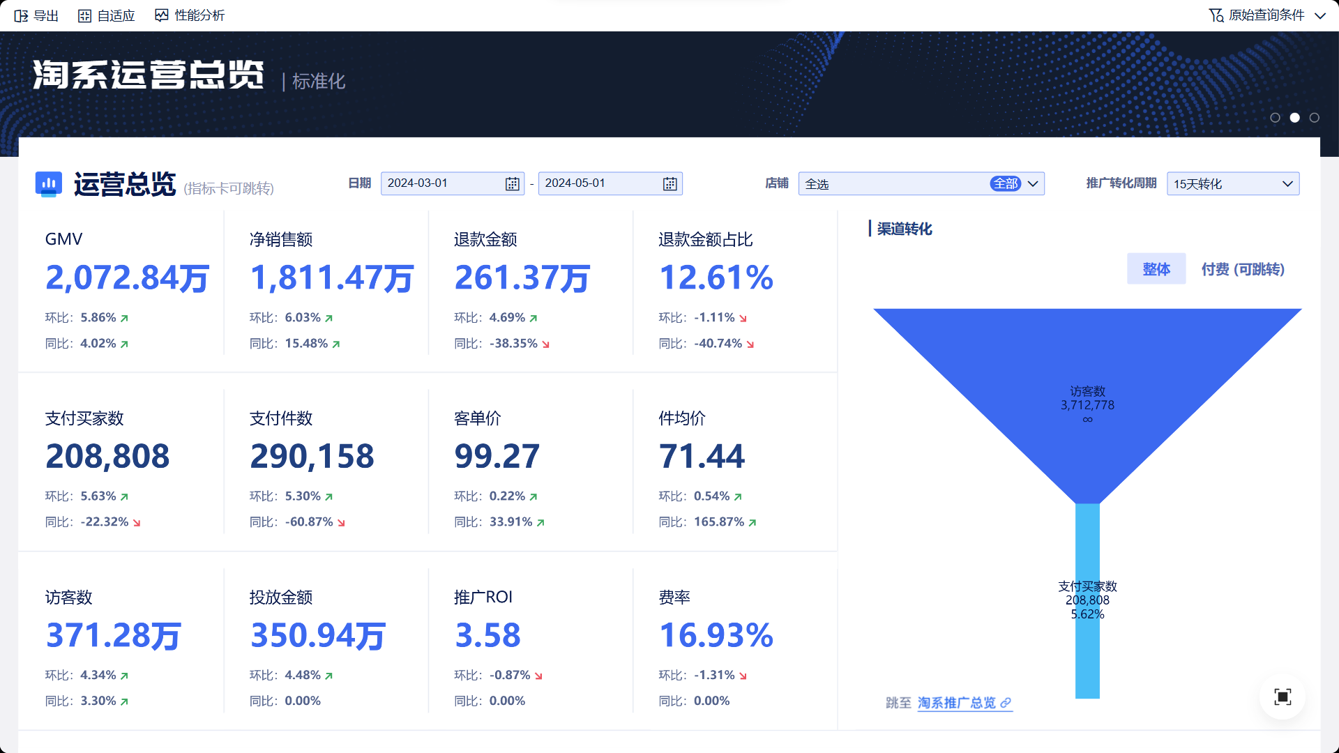Expand the 原始查询条件 chevron
Viewport: 1339px width, 753px height.
(1319, 15)
